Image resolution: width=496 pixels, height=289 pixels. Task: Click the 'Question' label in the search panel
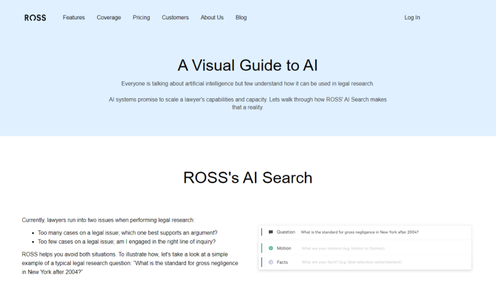click(286, 232)
